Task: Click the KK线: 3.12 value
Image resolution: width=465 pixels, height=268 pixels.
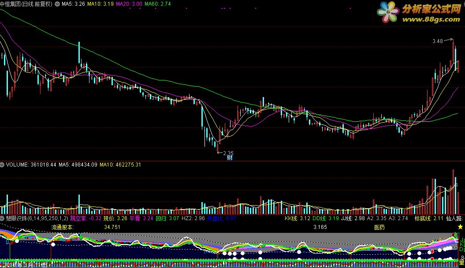Action: click(298, 218)
